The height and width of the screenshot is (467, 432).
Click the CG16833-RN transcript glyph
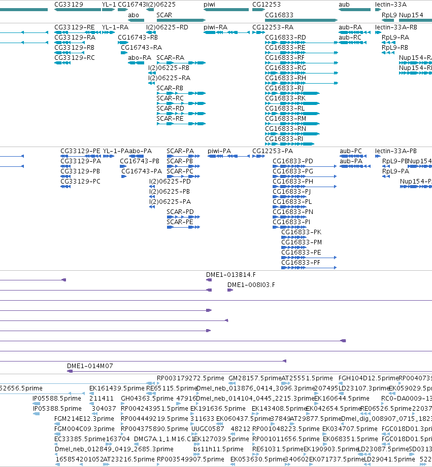[292, 134]
